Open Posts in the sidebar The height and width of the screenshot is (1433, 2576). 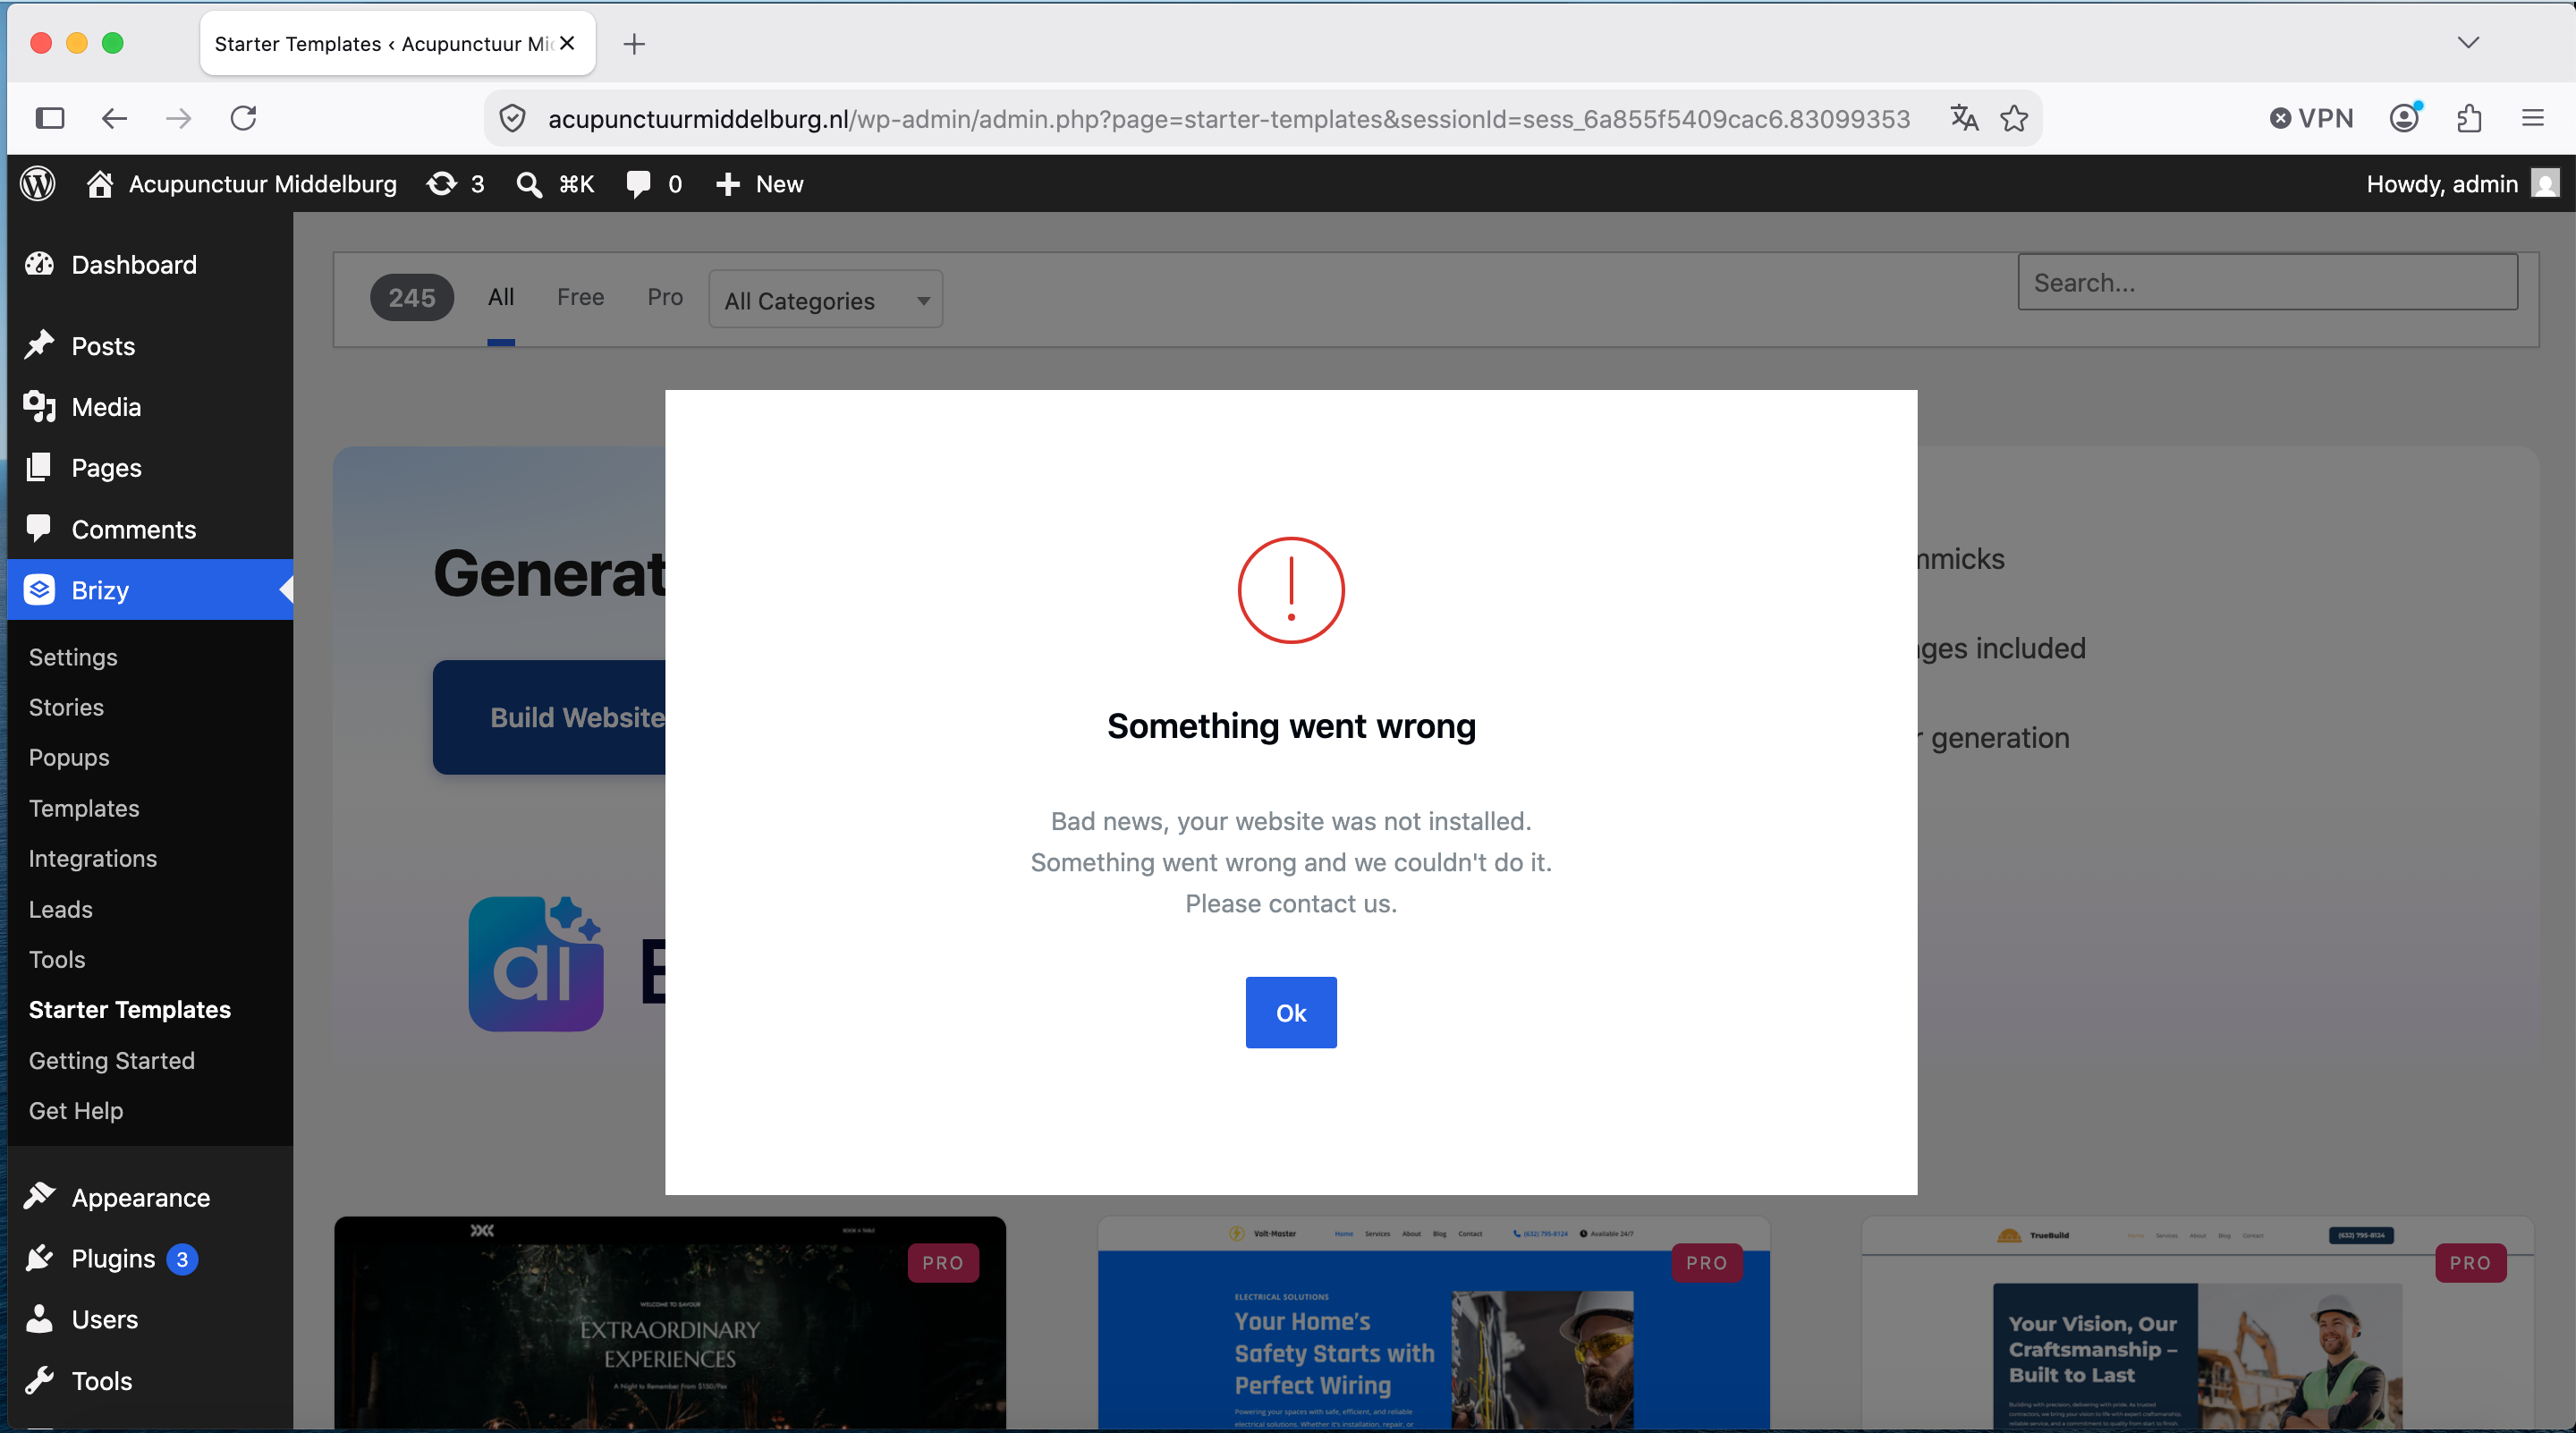click(150, 346)
